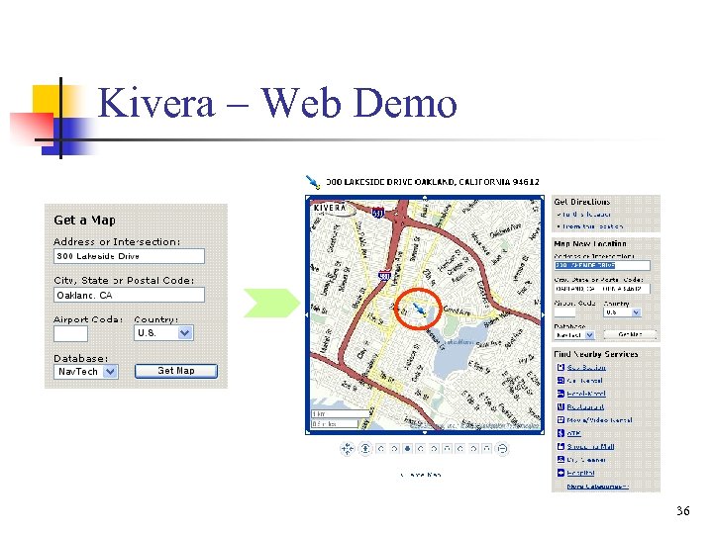Click the Restaurant service icon

coord(560,406)
